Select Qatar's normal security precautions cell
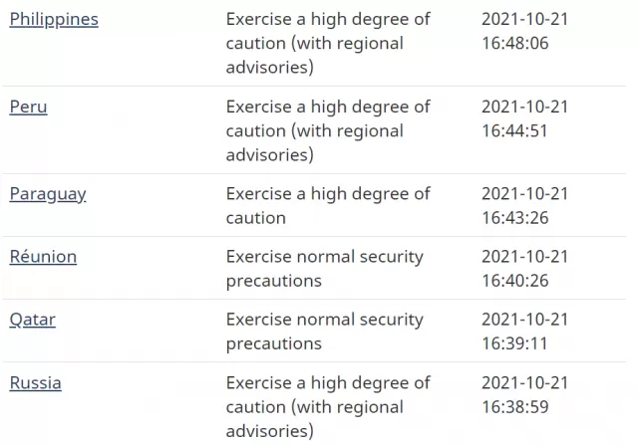This screenshot has height=446, width=638. [x=325, y=332]
